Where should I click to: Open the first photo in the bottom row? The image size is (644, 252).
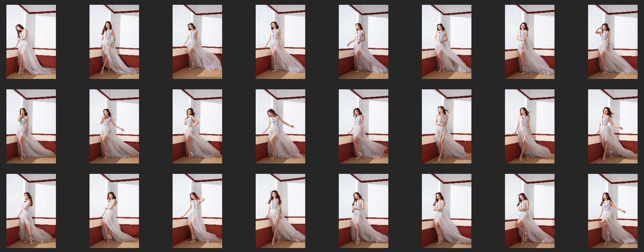pos(31,211)
